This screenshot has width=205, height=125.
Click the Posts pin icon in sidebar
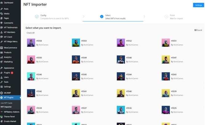(x=2, y=9)
